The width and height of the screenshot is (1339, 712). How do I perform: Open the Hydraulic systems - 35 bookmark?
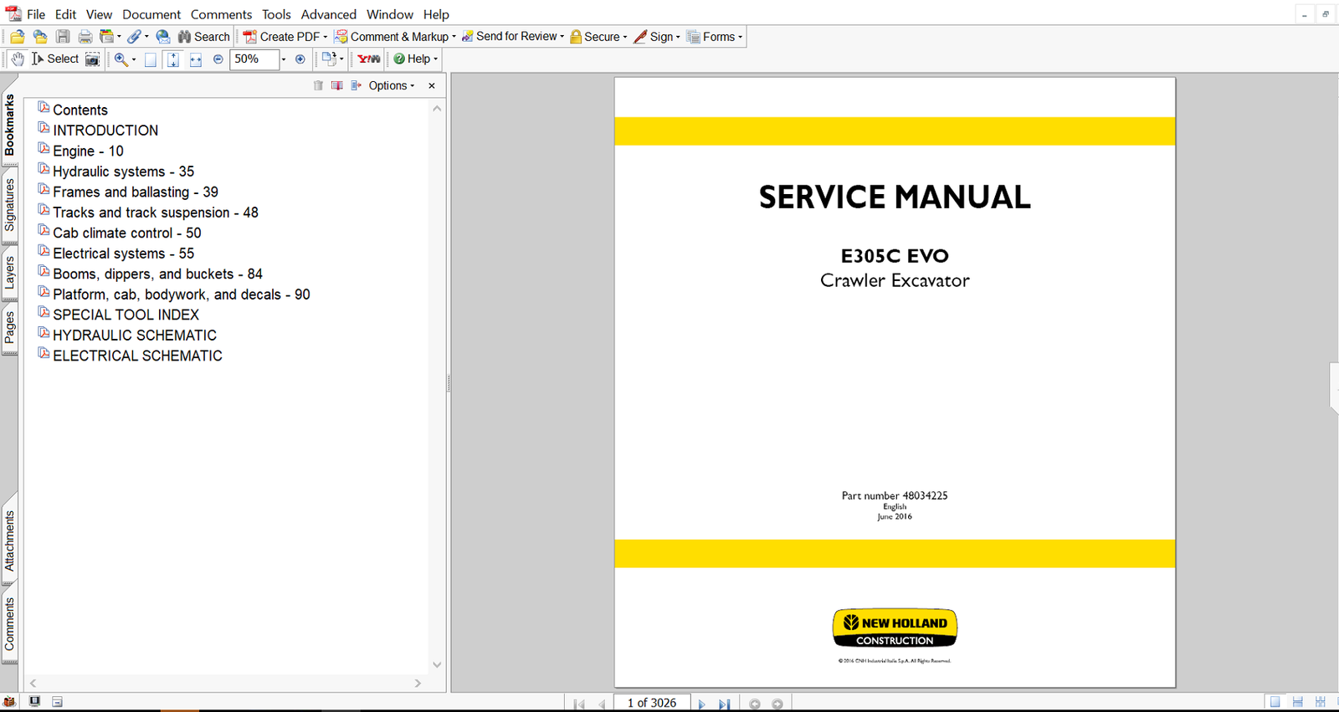coord(123,172)
